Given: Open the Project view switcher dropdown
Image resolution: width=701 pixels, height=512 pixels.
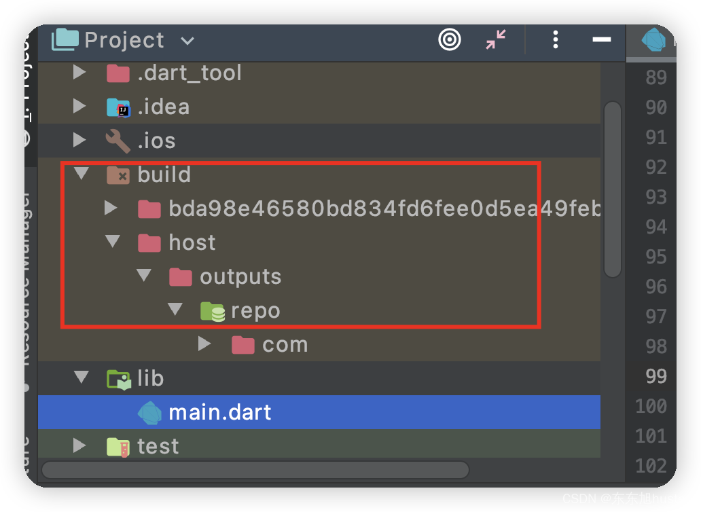Looking at the screenshot, I should [x=187, y=40].
